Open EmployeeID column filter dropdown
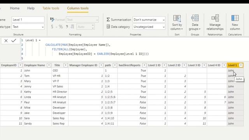This screenshot has width=249, height=140. [20, 65]
